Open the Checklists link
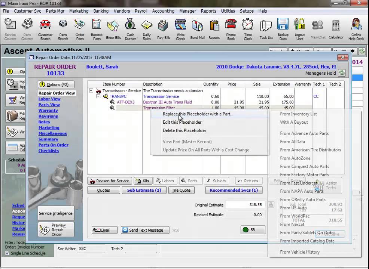Screen dimensions: 369x269 (x=49, y=151)
